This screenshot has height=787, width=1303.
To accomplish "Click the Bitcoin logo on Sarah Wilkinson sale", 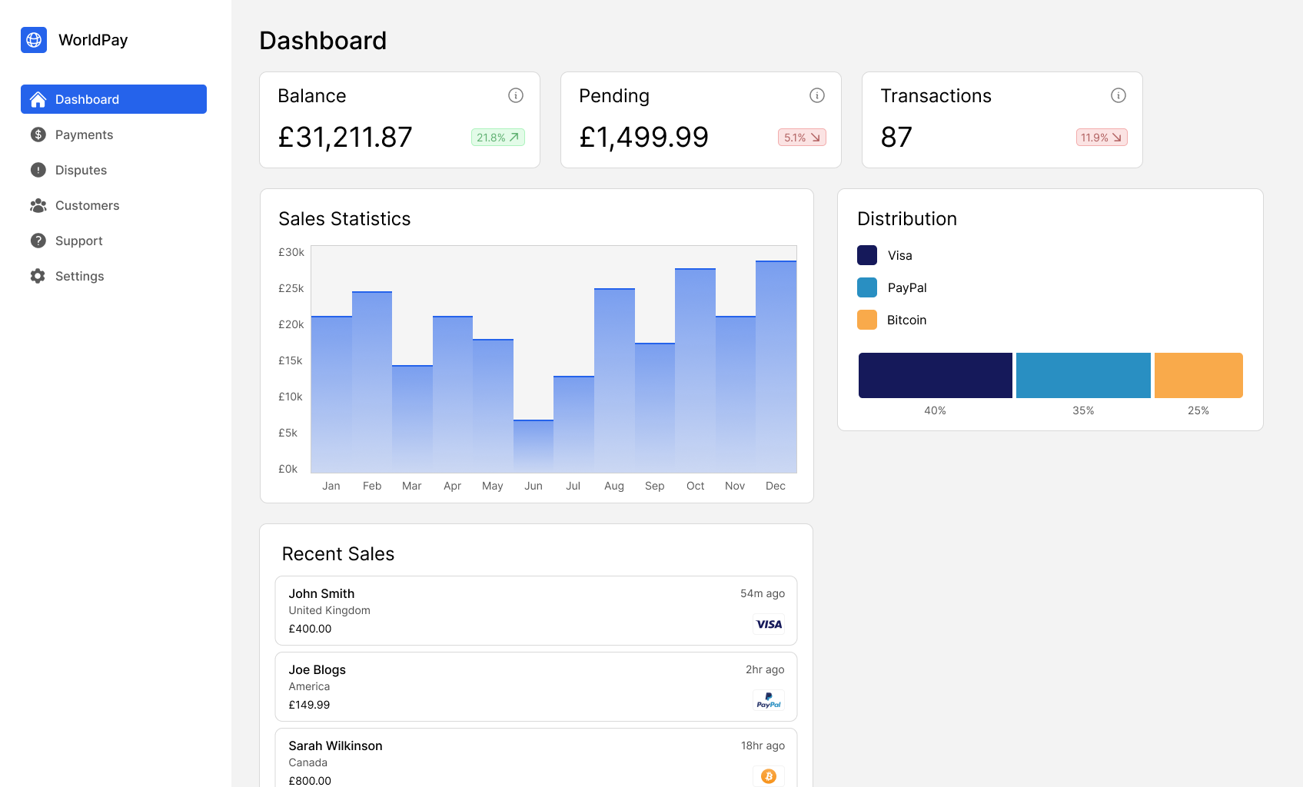I will 769,776.
